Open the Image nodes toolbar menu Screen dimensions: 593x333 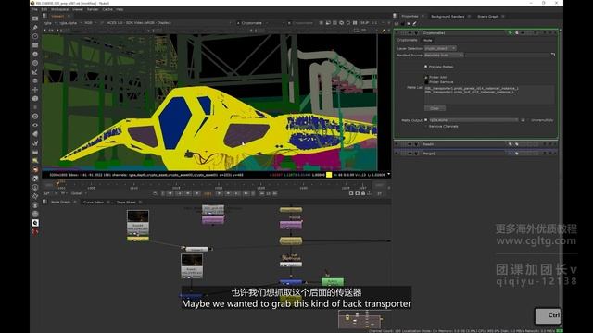click(35, 18)
